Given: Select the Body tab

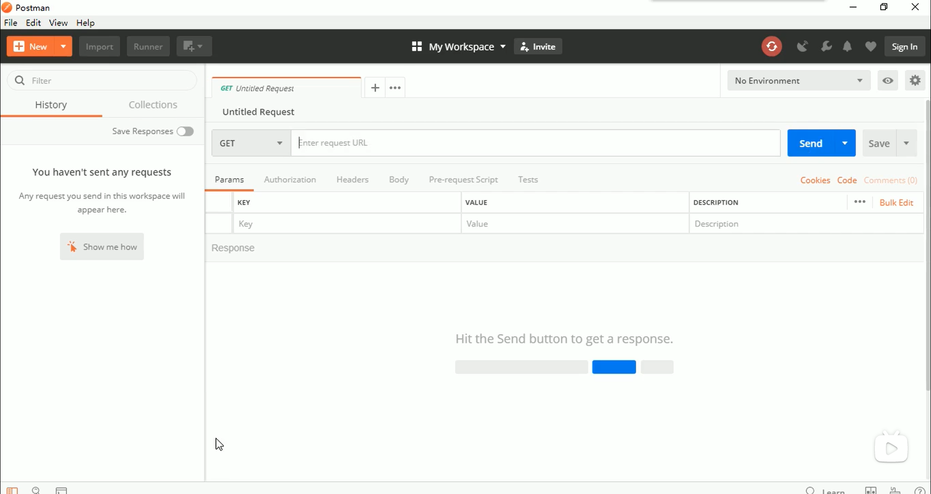Looking at the screenshot, I should point(399,180).
